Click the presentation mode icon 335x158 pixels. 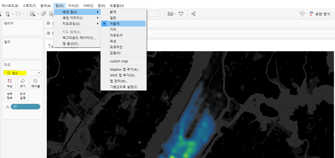point(181,14)
